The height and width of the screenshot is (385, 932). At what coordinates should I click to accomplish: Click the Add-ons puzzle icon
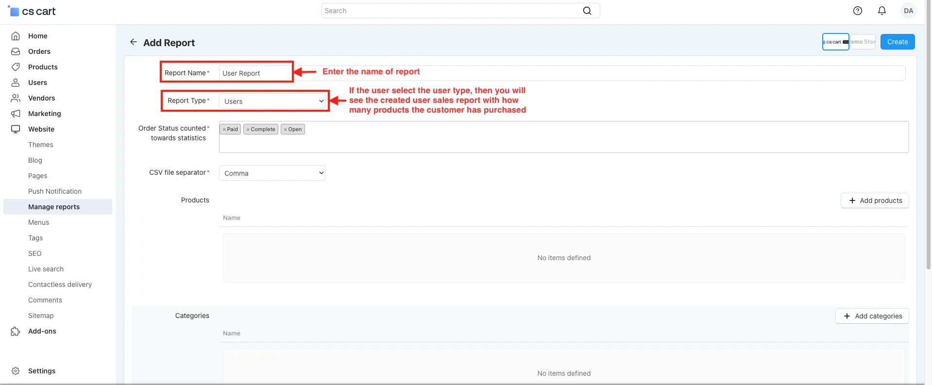(x=16, y=331)
